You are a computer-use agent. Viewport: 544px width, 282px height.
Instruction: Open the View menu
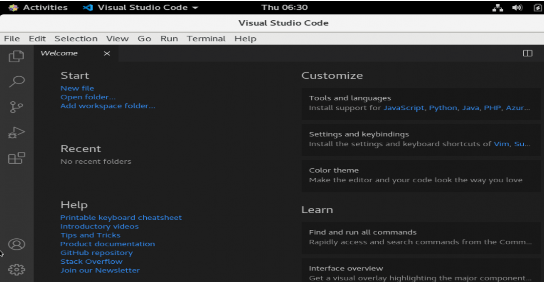click(117, 39)
